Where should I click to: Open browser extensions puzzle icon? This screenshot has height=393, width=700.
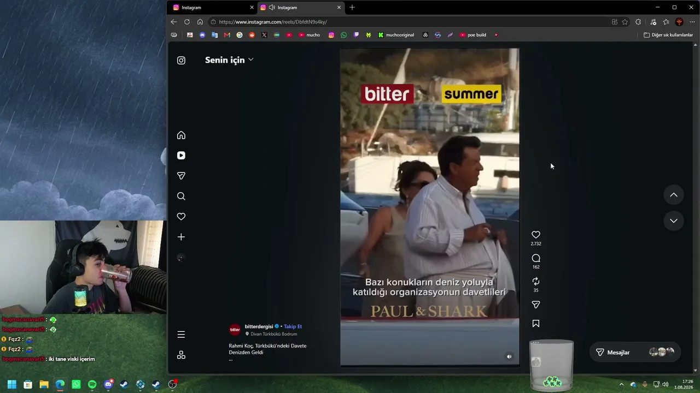point(638,22)
